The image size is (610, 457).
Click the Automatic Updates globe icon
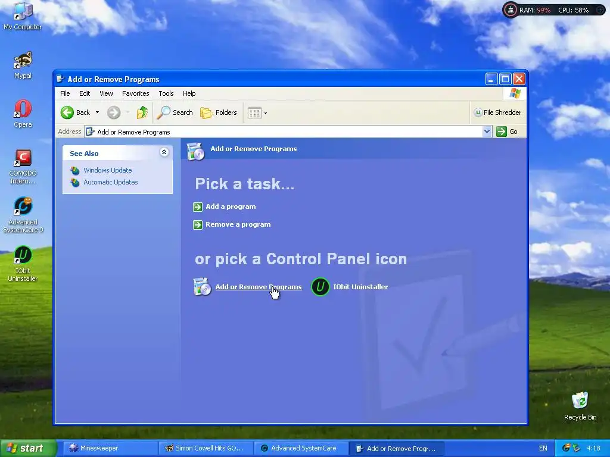tap(75, 182)
